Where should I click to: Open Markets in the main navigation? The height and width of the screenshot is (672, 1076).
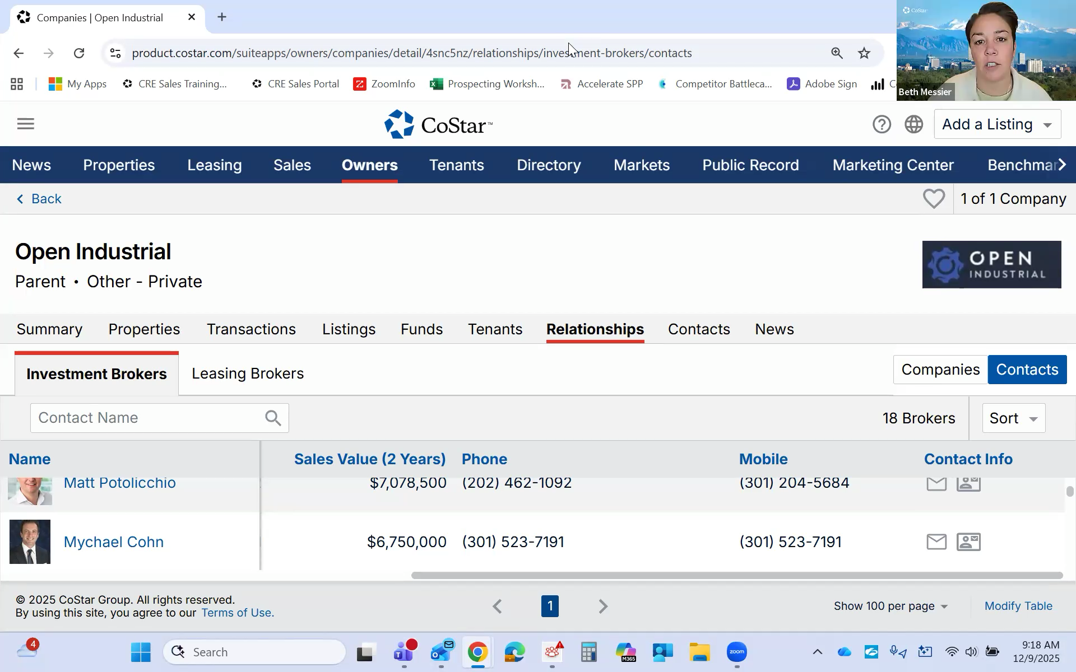tap(642, 165)
